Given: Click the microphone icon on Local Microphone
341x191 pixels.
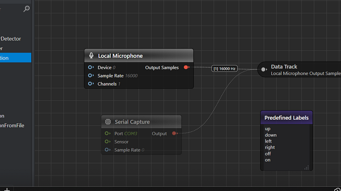Looking at the screenshot, I should 91,56.
